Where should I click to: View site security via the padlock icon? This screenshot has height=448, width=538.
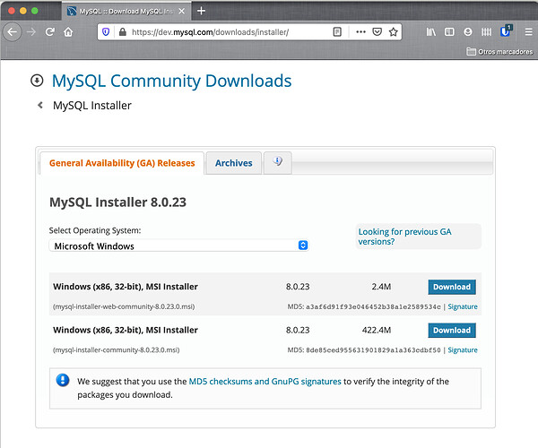[x=122, y=32]
